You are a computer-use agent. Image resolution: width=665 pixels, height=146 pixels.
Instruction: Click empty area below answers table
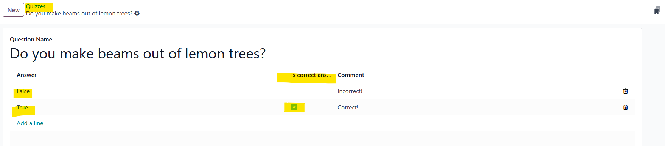tap(322, 139)
